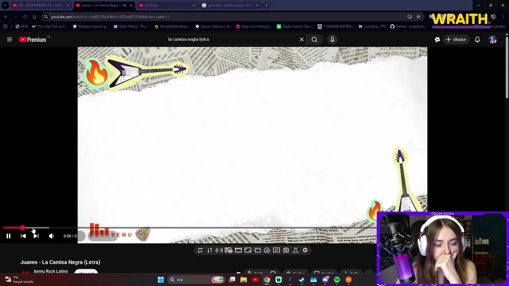Skip to the next video
Viewport: 509px width, 286px height.
pos(36,236)
